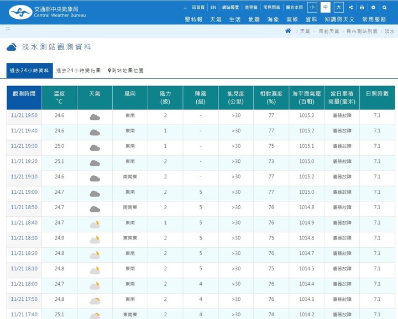
Task: Open the 關於本局 link
Action: click(295, 7)
